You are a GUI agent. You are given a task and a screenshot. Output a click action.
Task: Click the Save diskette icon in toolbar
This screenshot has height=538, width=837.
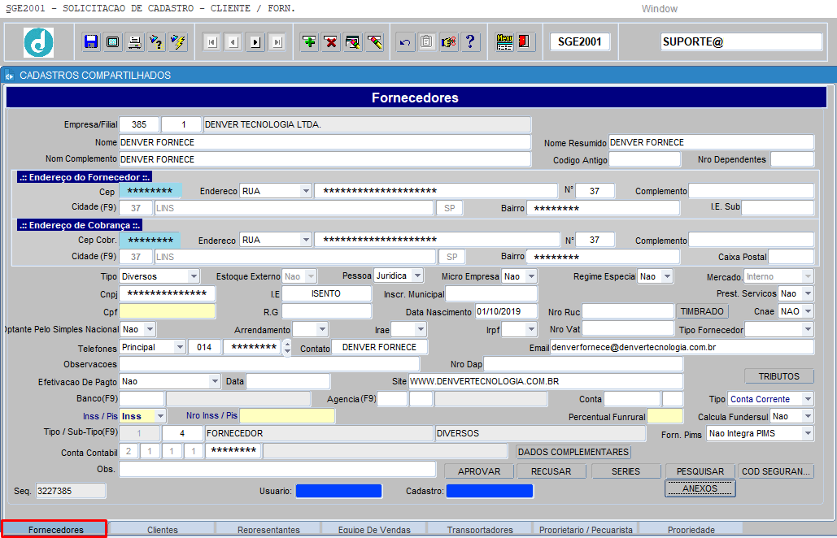pyautogui.click(x=91, y=41)
